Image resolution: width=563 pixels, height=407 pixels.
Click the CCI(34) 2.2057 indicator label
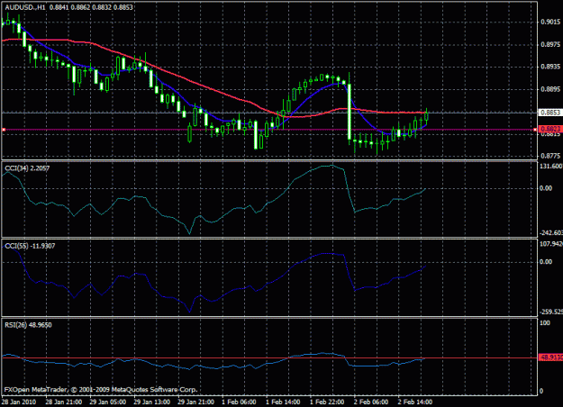coord(27,168)
